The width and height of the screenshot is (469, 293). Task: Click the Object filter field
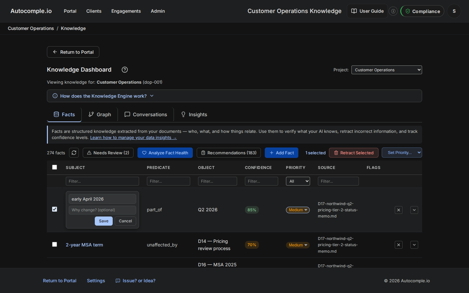click(x=218, y=181)
